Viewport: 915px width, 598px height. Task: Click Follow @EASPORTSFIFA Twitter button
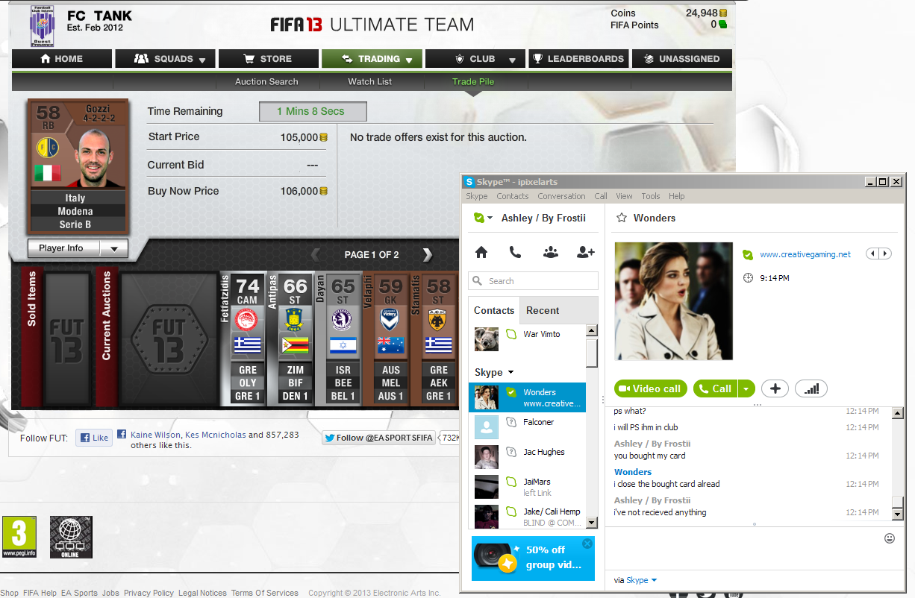379,438
